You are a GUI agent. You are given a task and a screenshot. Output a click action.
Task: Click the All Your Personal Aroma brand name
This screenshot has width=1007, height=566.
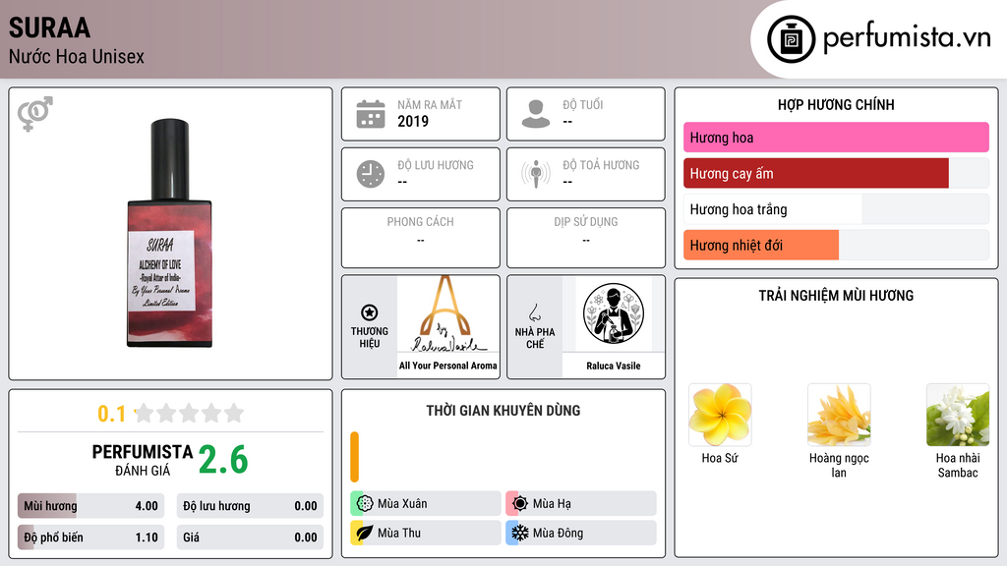pos(447,366)
